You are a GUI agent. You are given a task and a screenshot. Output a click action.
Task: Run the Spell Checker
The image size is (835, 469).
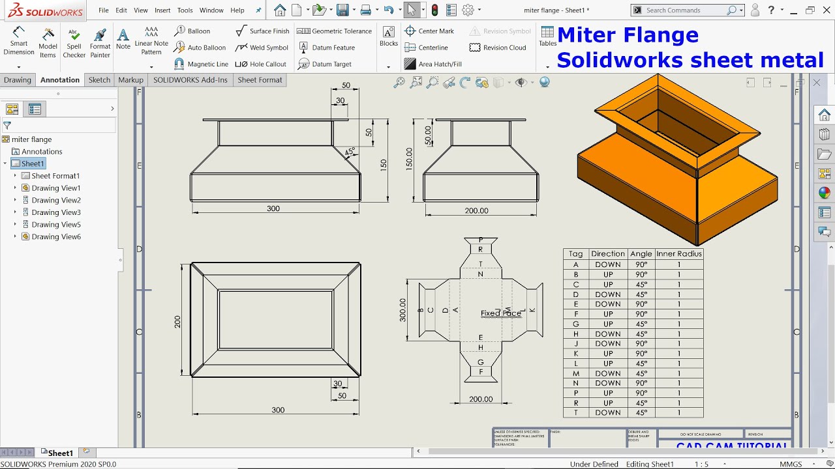[x=74, y=43]
